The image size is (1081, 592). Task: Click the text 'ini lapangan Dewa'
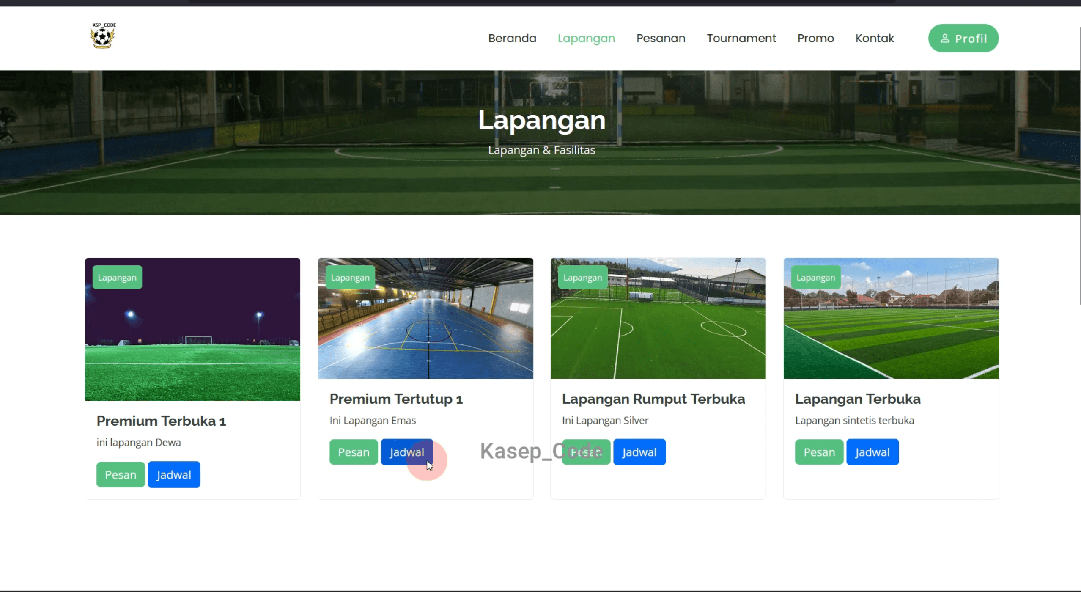tap(138, 442)
